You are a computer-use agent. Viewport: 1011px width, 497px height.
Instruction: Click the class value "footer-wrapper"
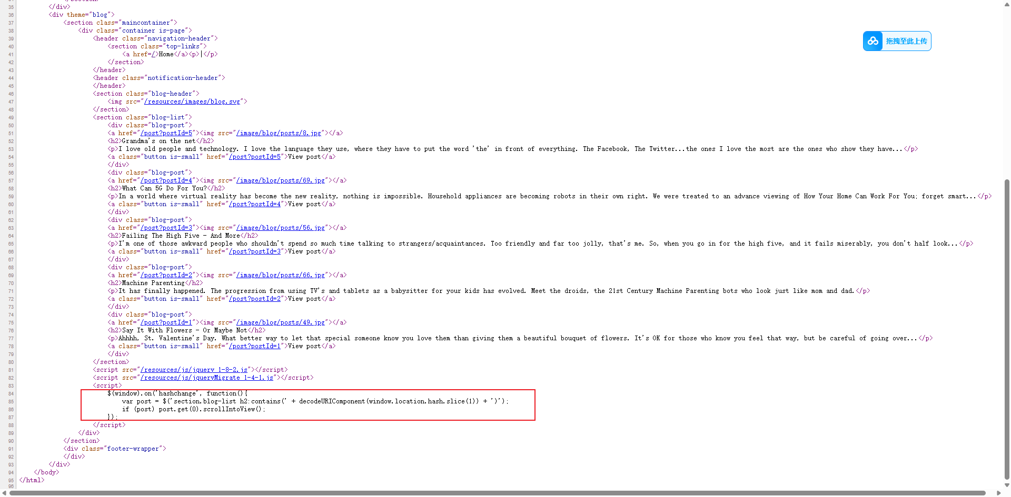coord(133,449)
